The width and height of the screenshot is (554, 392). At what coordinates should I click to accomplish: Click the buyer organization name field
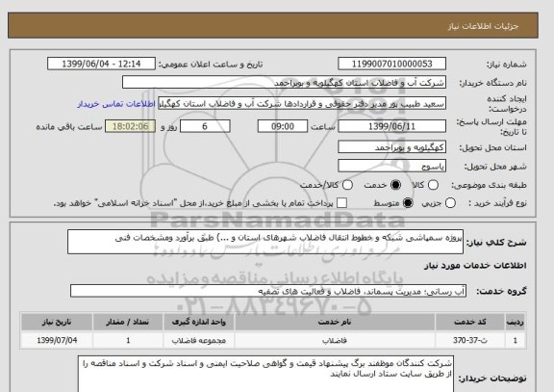(284, 83)
